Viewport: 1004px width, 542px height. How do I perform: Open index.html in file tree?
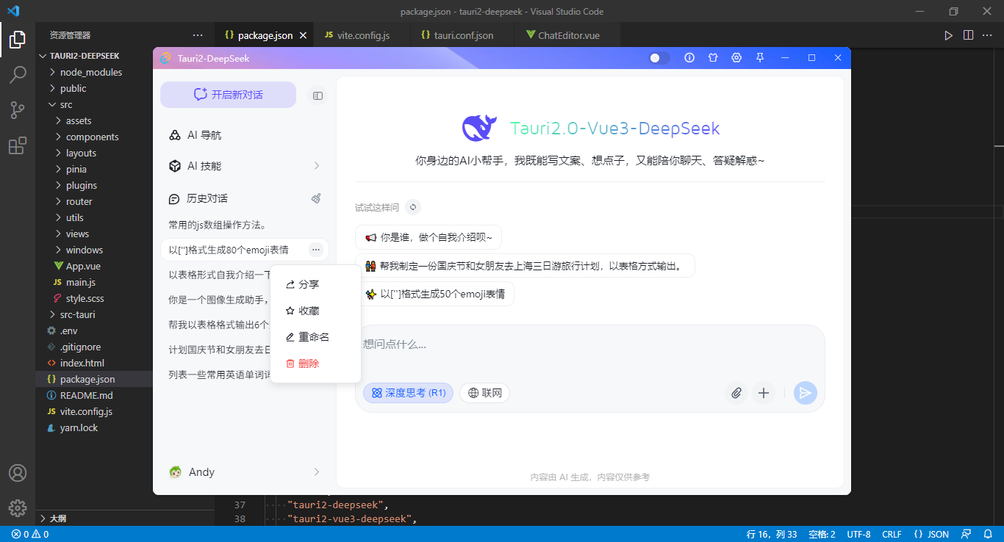click(82, 363)
